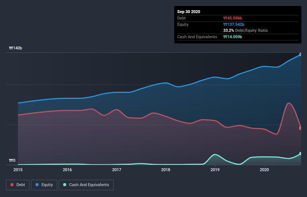The width and height of the screenshot is (307, 197).
Task: Toggle the Equity series legend button
Action: pos(44,185)
